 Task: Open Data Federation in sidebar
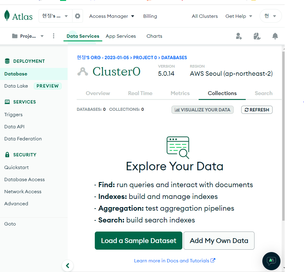pos(23,139)
